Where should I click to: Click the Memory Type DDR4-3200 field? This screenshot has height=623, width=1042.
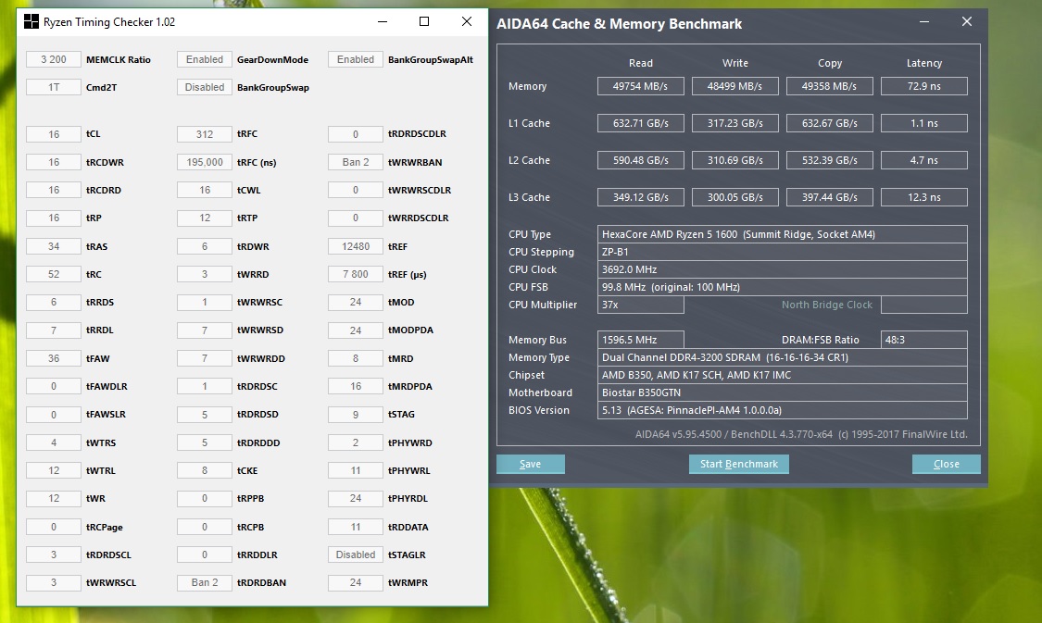(782, 357)
